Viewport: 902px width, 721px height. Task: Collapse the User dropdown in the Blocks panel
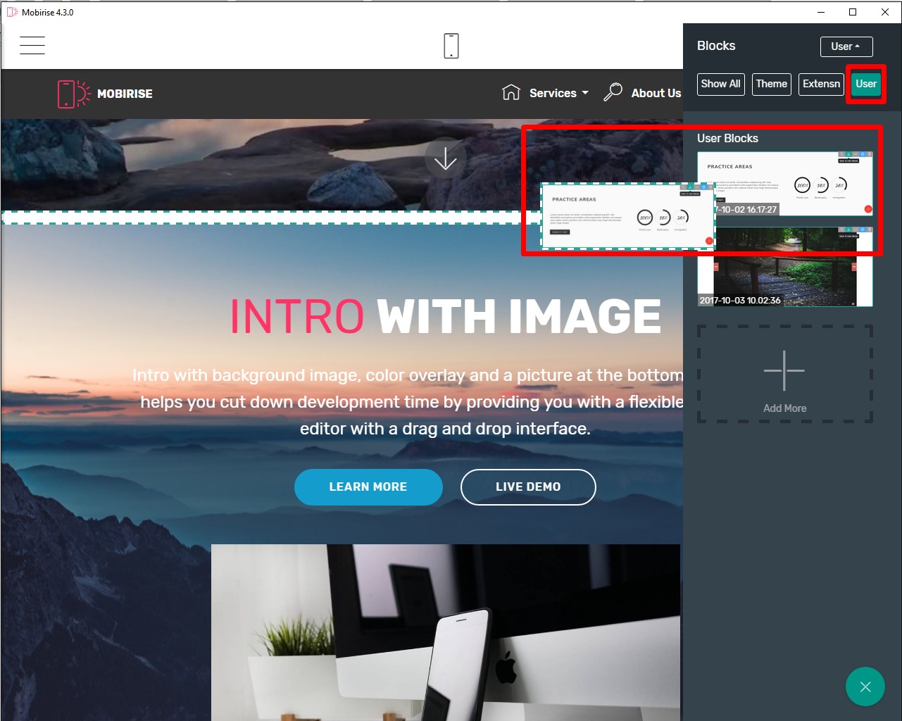[x=846, y=46]
